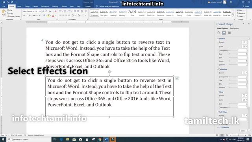
Task: Click the Tell me what you want search
Action: point(107,6)
